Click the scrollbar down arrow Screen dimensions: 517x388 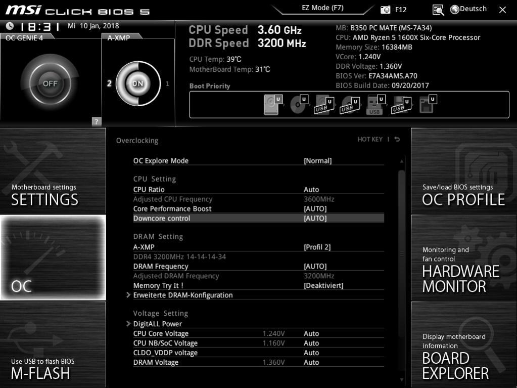402,380
